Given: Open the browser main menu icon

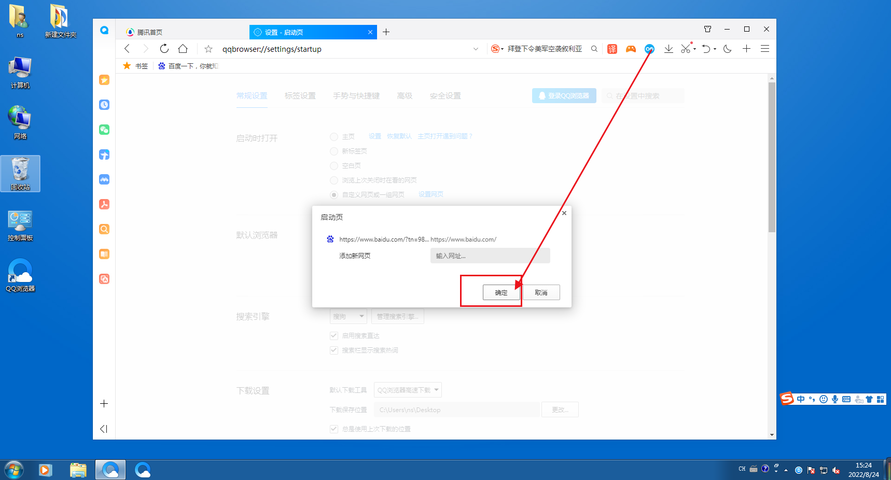Looking at the screenshot, I should [x=765, y=49].
